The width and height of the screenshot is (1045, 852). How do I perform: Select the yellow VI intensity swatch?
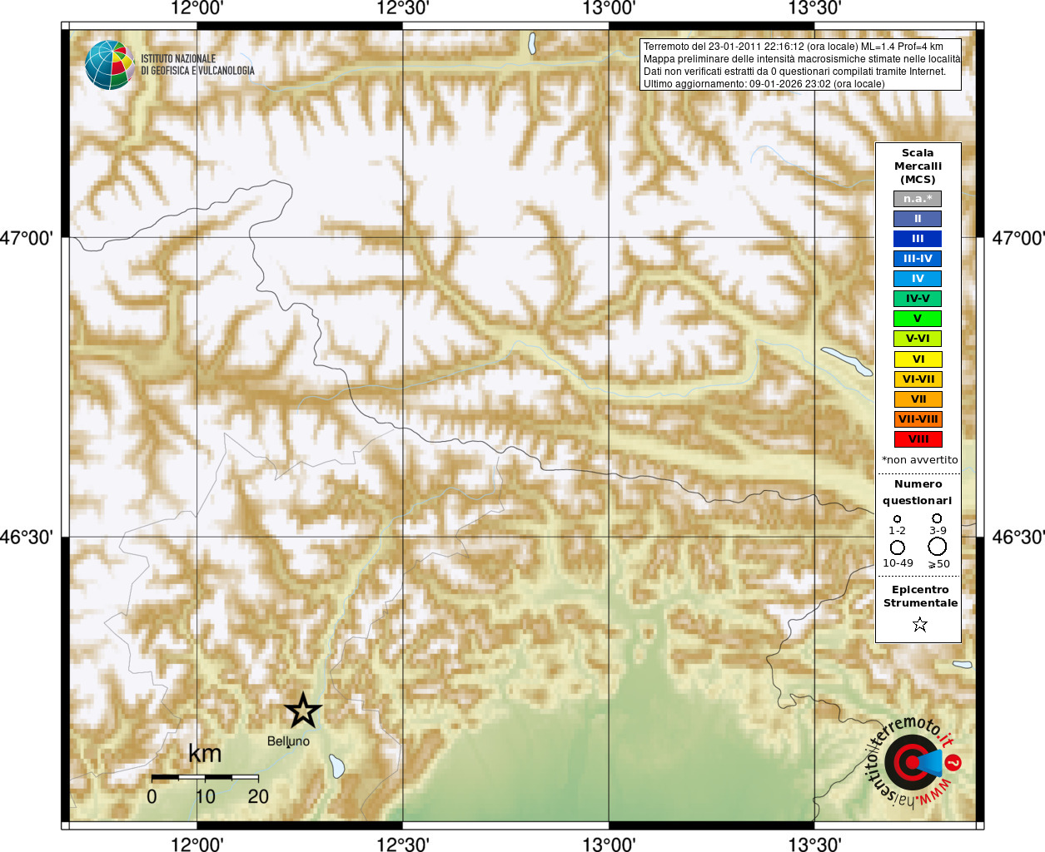pos(918,359)
